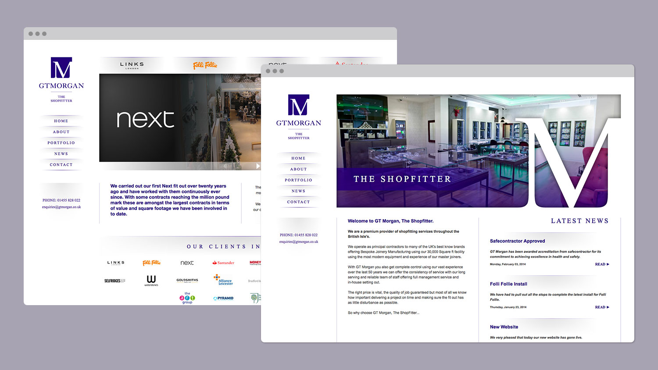Go to HOME in the front window menu
The width and height of the screenshot is (658, 370).
(299, 158)
